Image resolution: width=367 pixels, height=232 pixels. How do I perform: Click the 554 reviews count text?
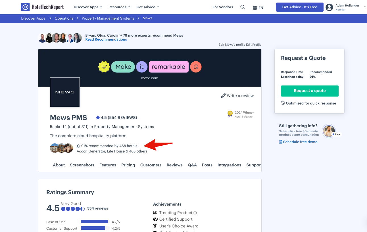(97, 208)
